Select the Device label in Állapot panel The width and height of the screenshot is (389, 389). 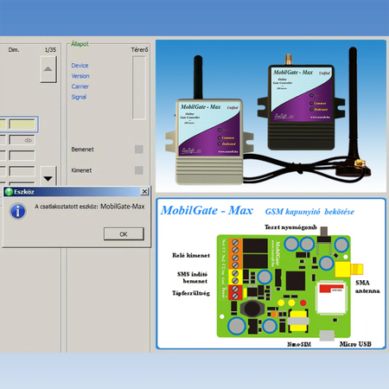[80, 66]
